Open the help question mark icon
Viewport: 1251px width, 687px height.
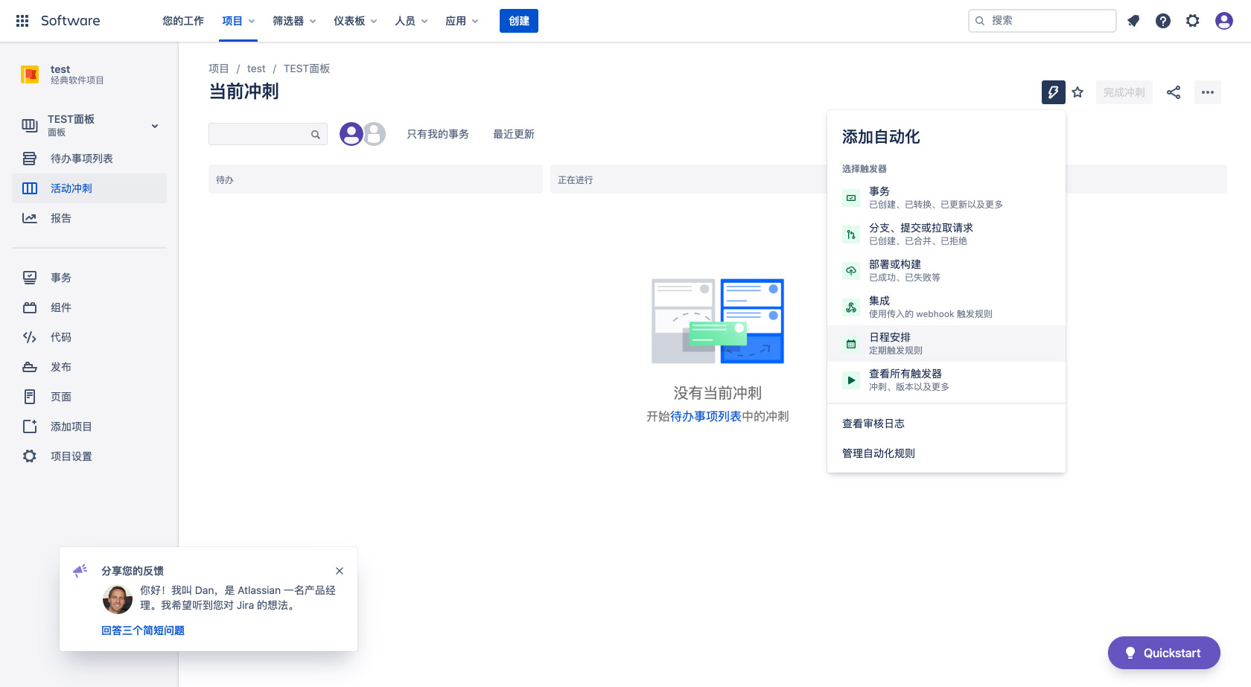(1162, 21)
